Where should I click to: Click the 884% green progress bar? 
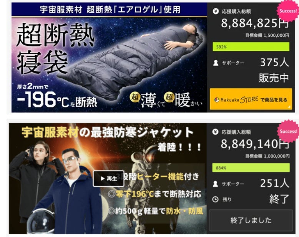coord(251,167)
